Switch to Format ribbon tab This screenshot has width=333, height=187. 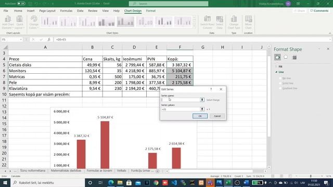pos(150,10)
